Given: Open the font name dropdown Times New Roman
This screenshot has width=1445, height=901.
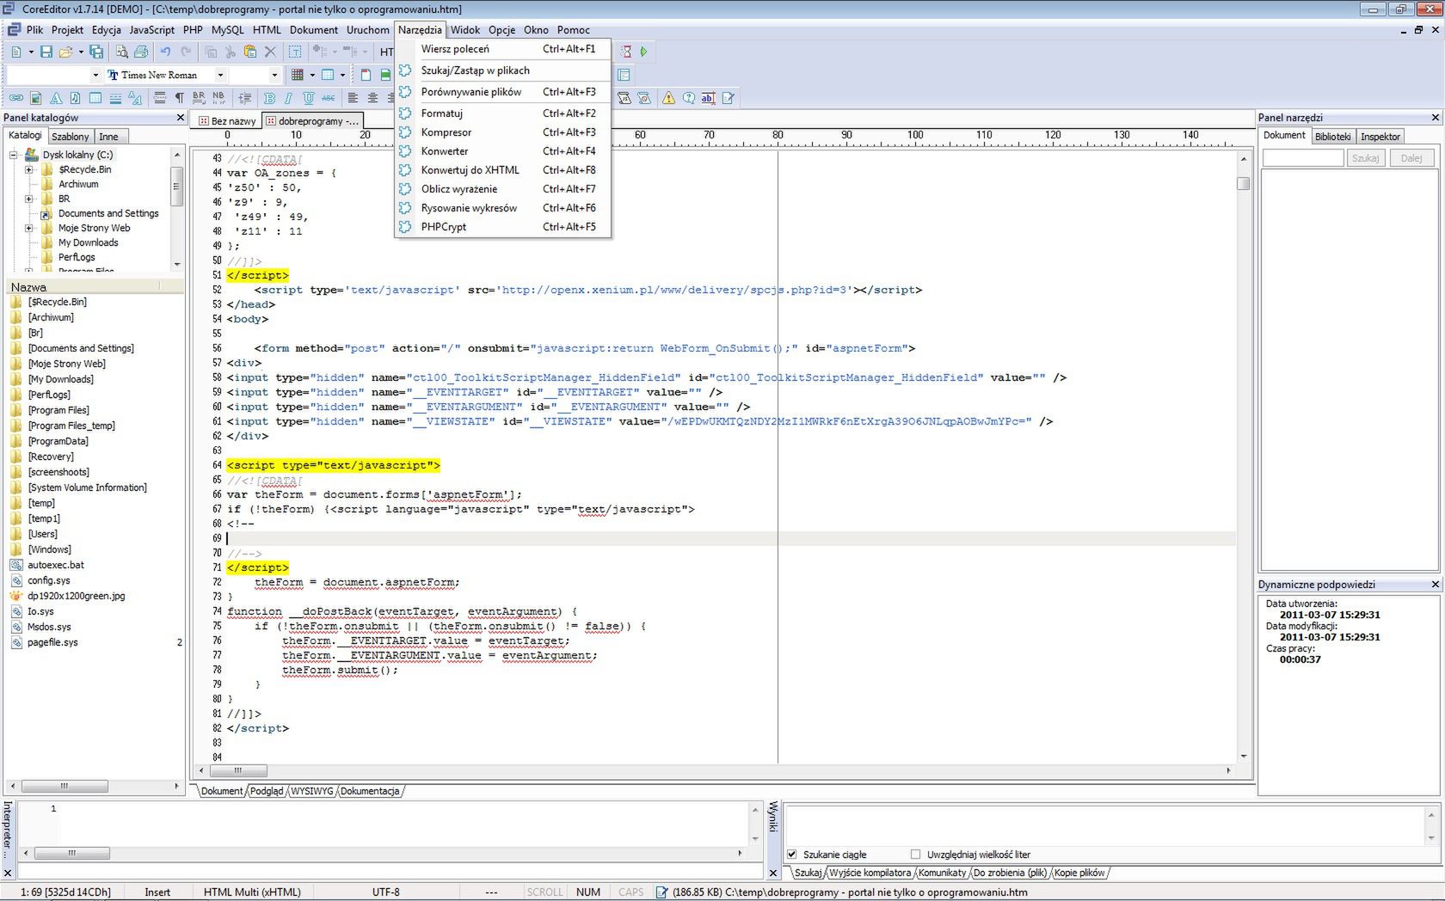Looking at the screenshot, I should point(220,75).
